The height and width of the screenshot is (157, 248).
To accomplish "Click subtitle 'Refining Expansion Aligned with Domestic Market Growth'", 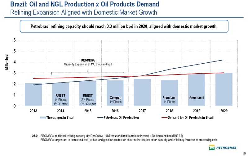I will (83, 12).
